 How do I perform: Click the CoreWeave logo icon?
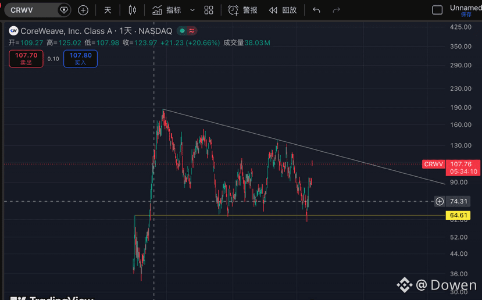point(13,31)
